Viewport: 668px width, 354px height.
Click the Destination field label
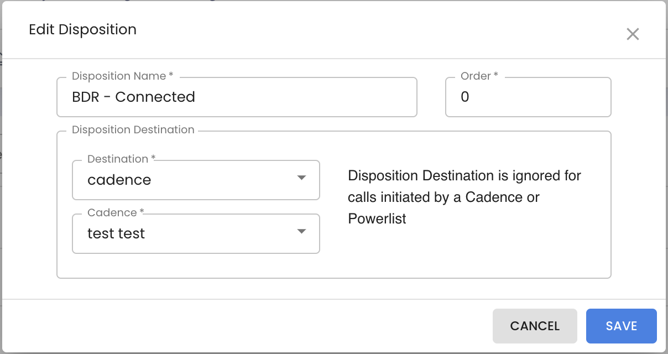[x=122, y=159]
